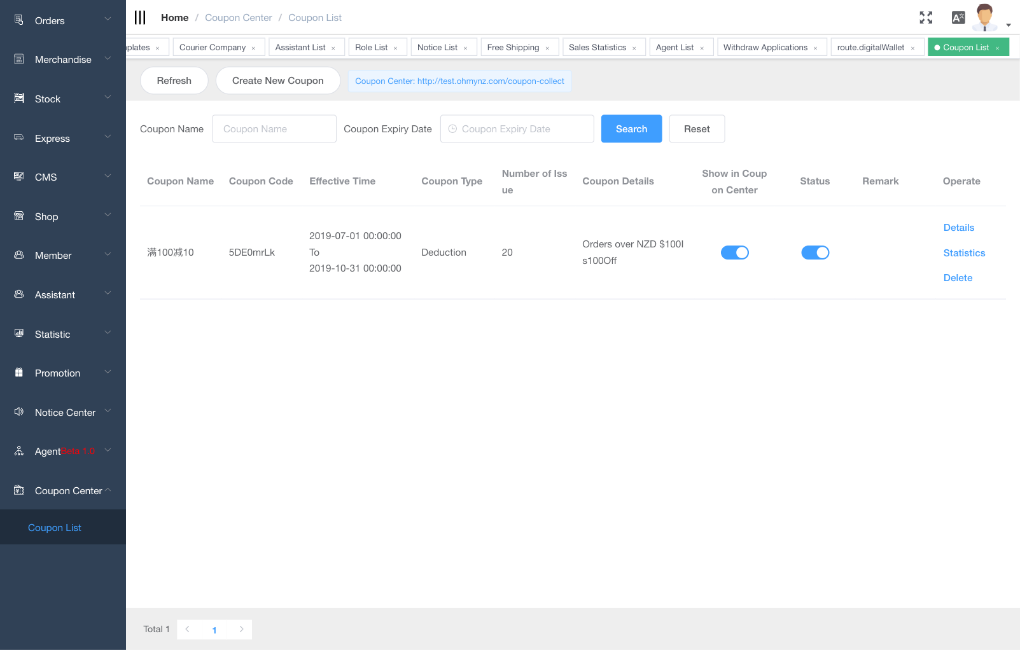The width and height of the screenshot is (1020, 650).
Task: Click the Stock sidebar icon
Action: tap(18, 99)
